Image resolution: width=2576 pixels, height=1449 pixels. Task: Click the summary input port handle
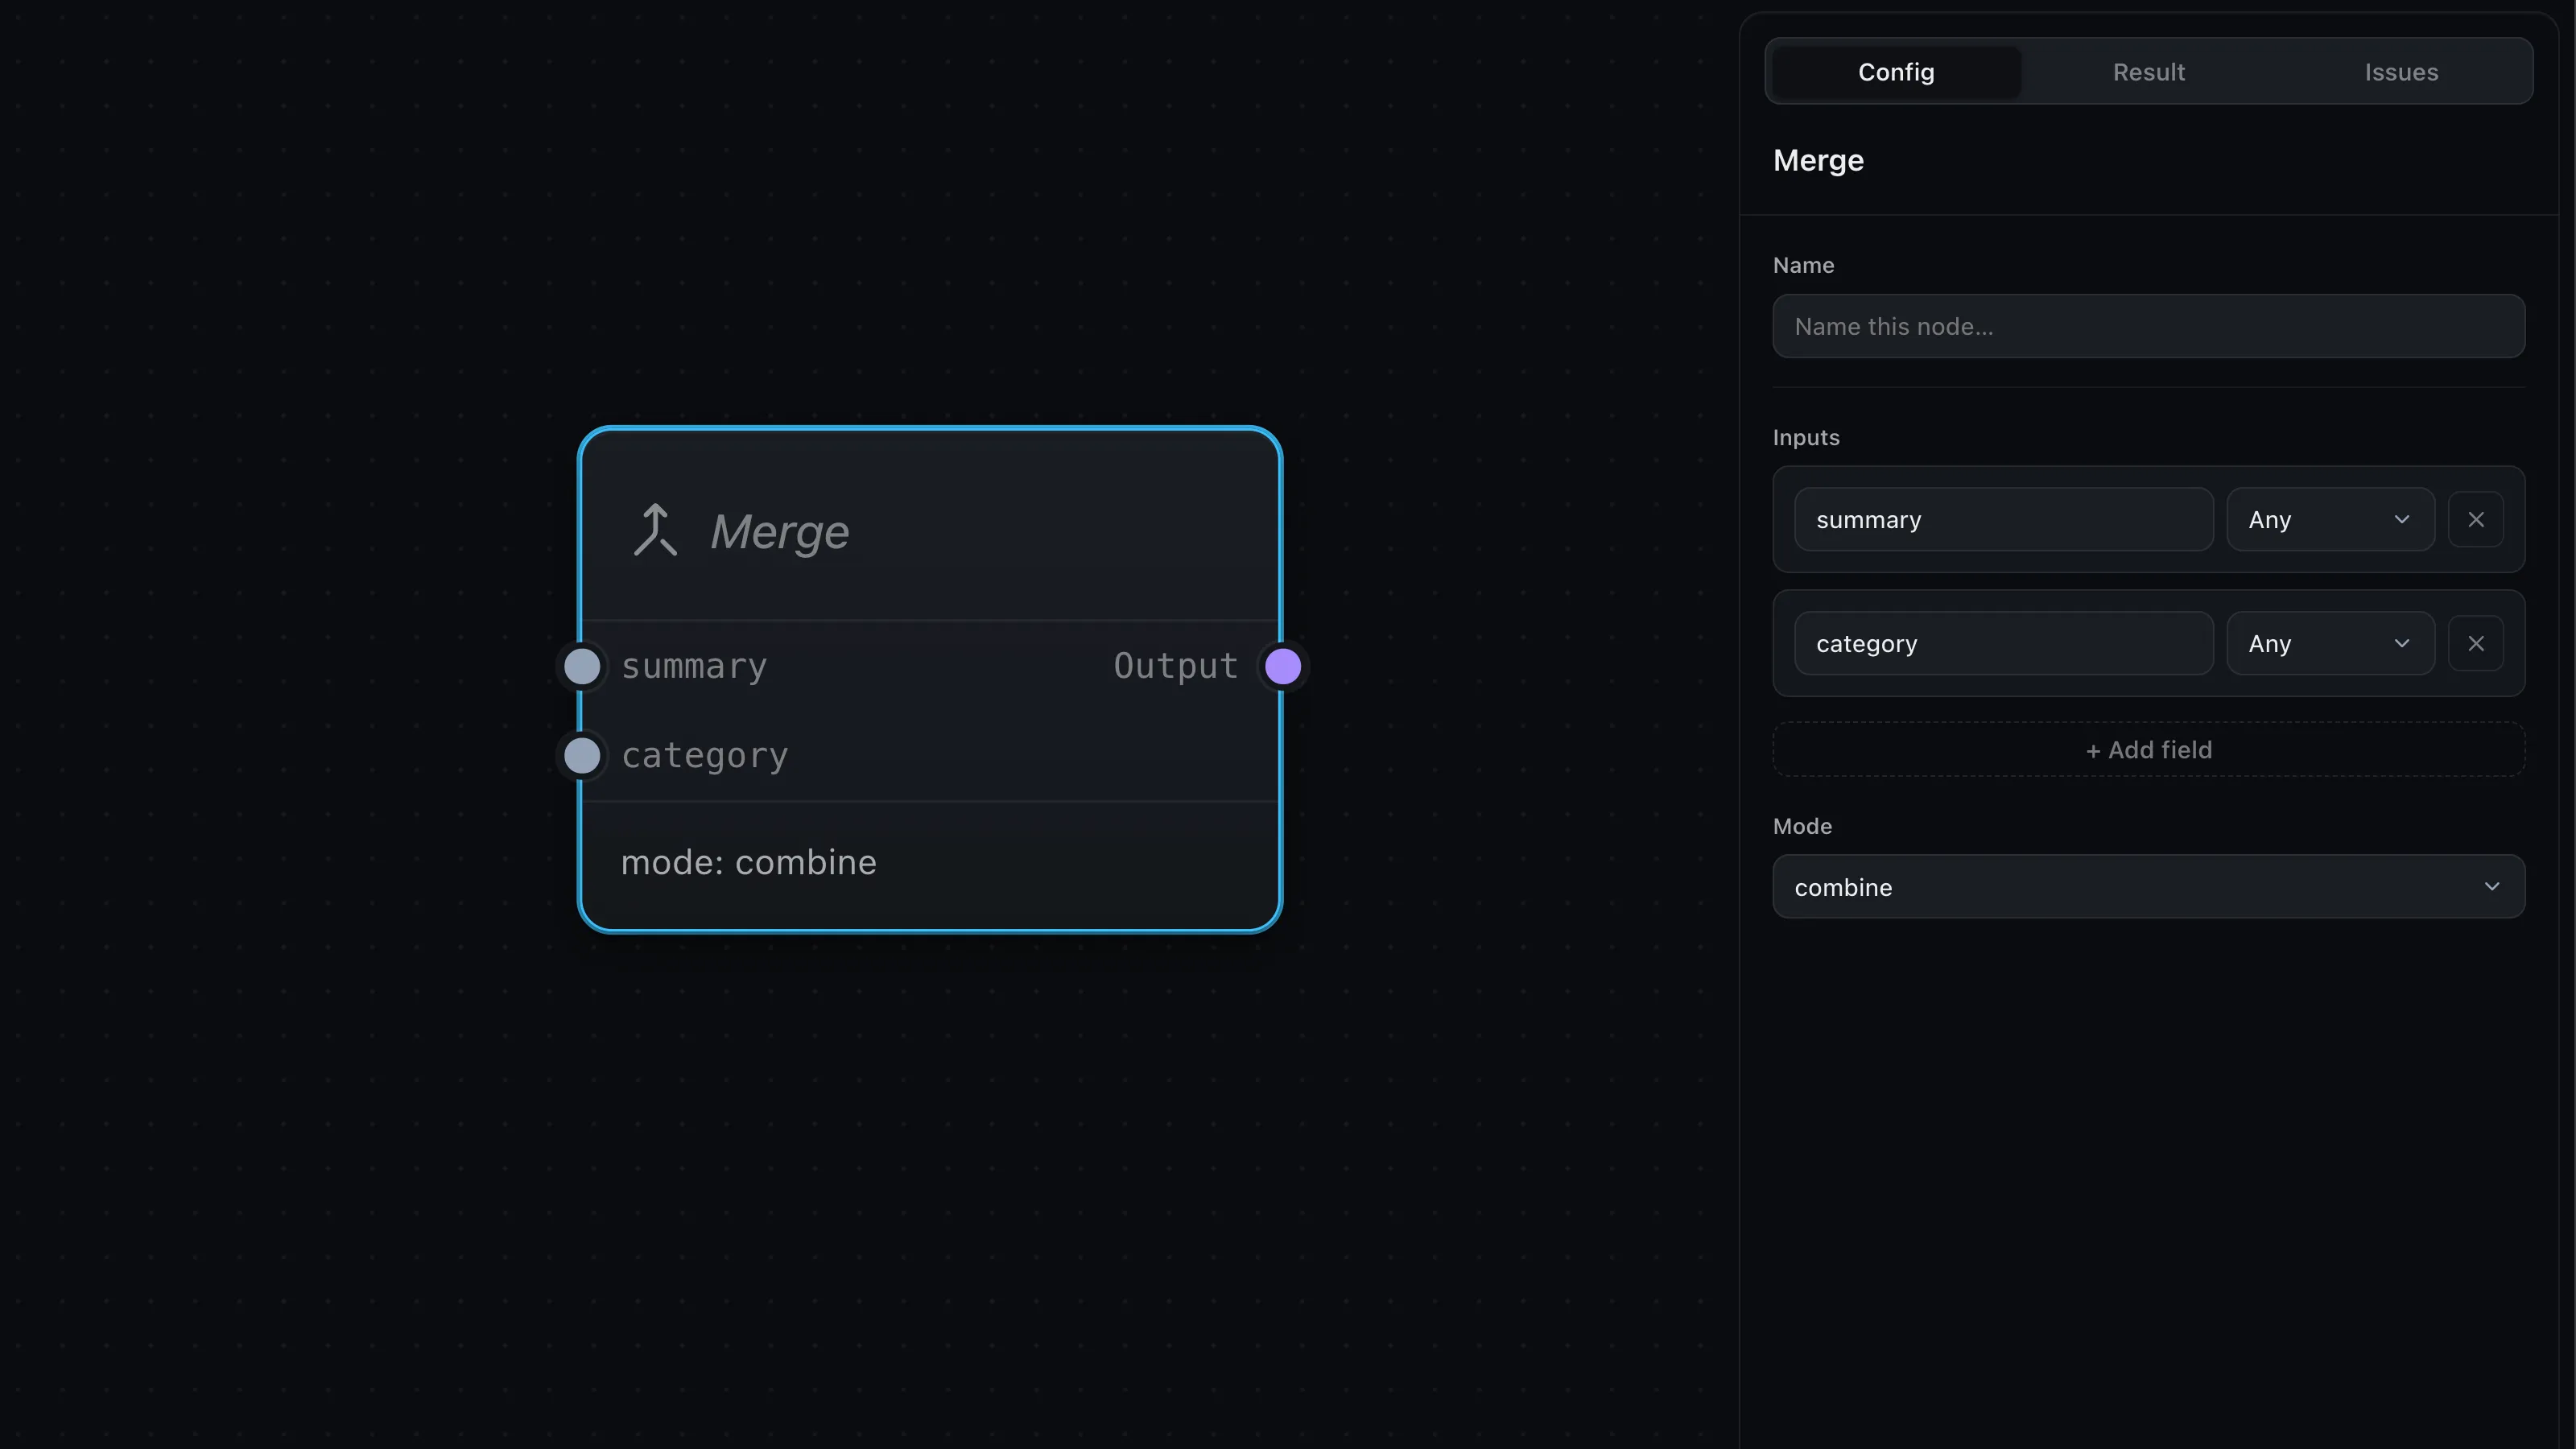click(582, 666)
